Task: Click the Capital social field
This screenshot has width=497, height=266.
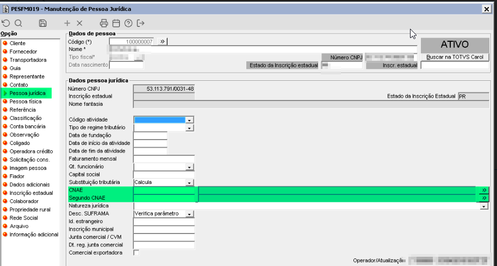Action: pyautogui.click(x=164, y=175)
